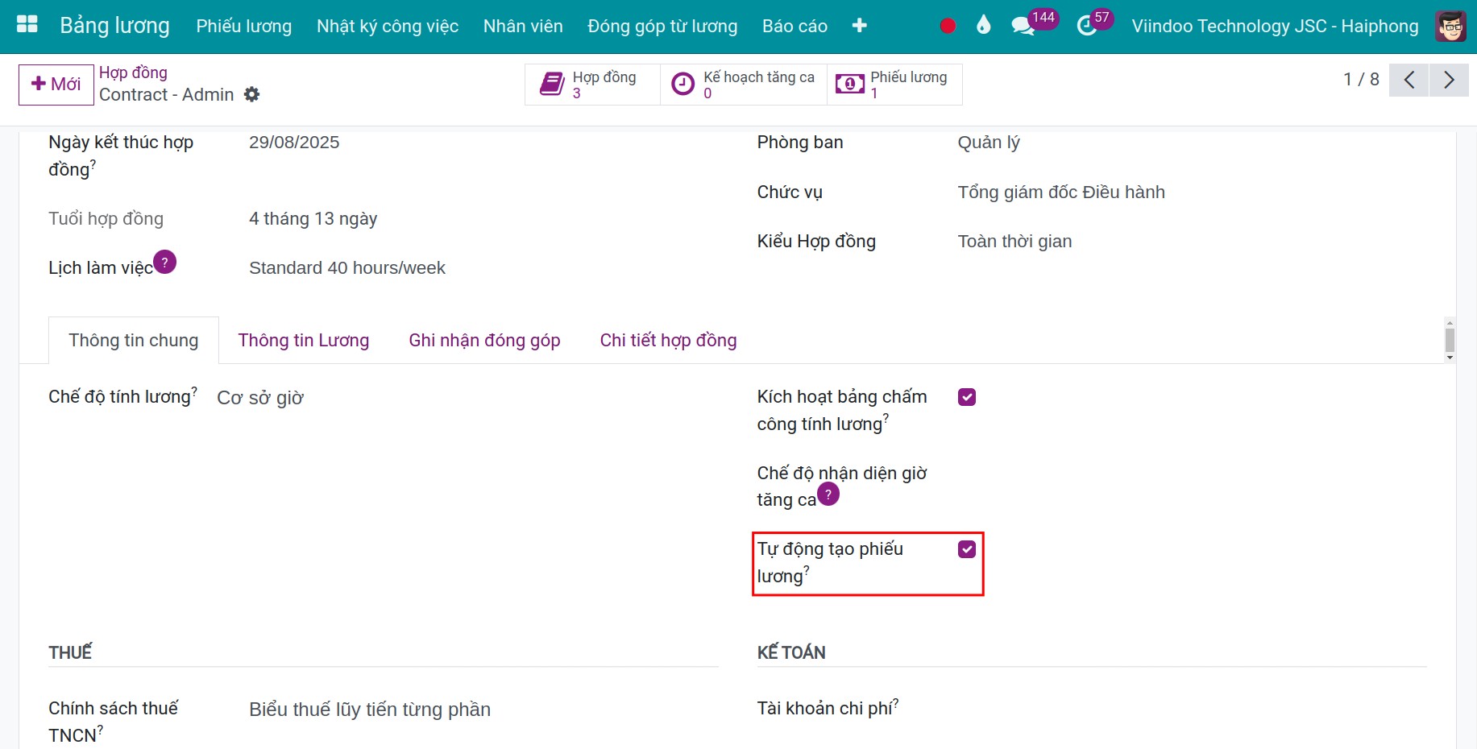Viewport: 1477px width, 749px height.
Task: Open the Đóng góp từ lương menu
Action: point(662,26)
